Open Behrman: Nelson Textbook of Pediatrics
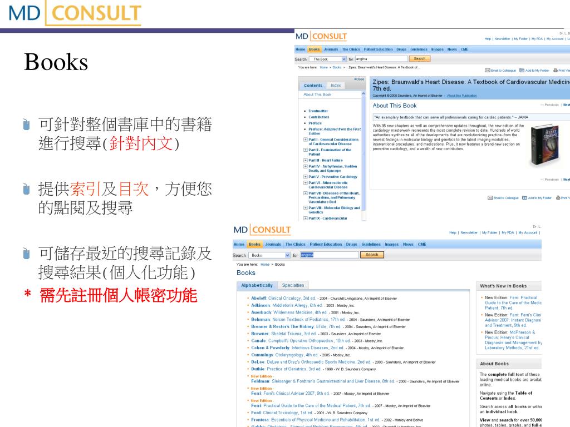Viewport: 570px width, 427px height. tap(298, 320)
